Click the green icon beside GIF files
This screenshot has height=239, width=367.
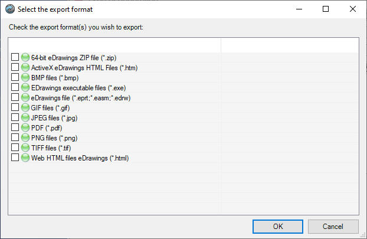25,107
